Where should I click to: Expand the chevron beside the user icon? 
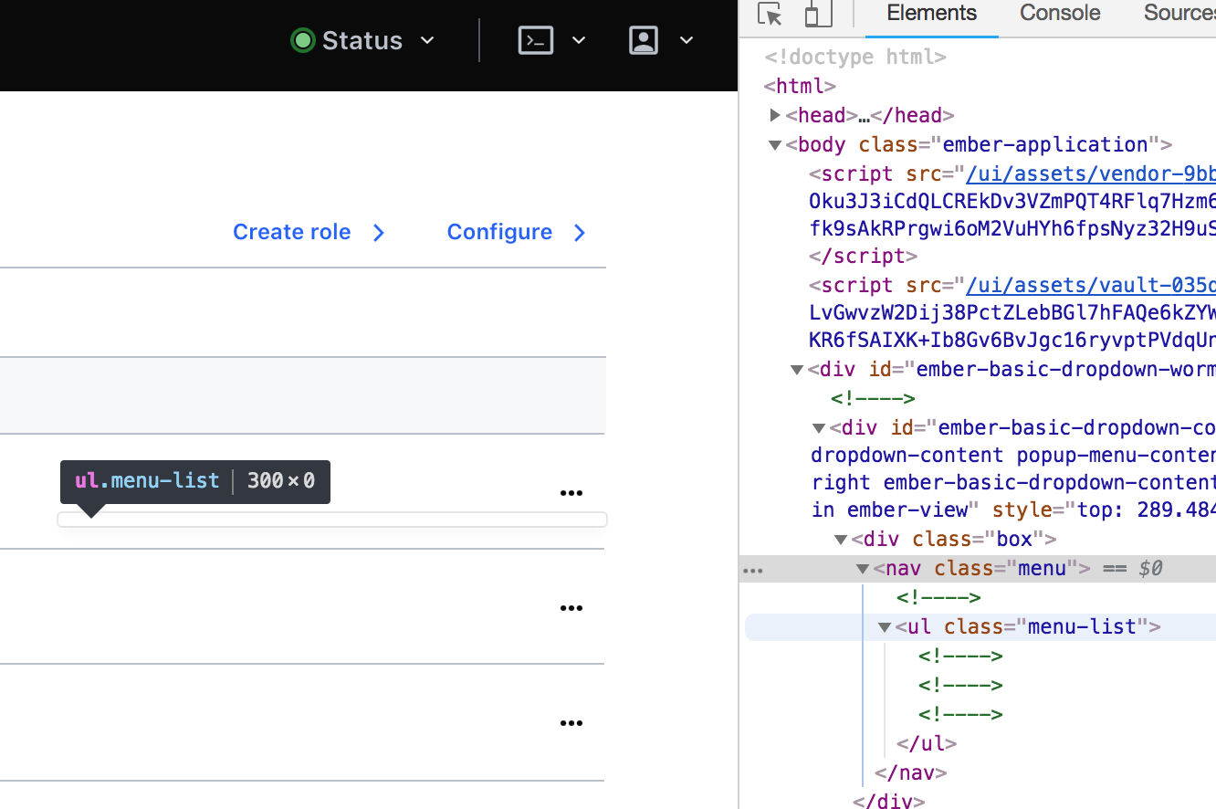pos(687,40)
